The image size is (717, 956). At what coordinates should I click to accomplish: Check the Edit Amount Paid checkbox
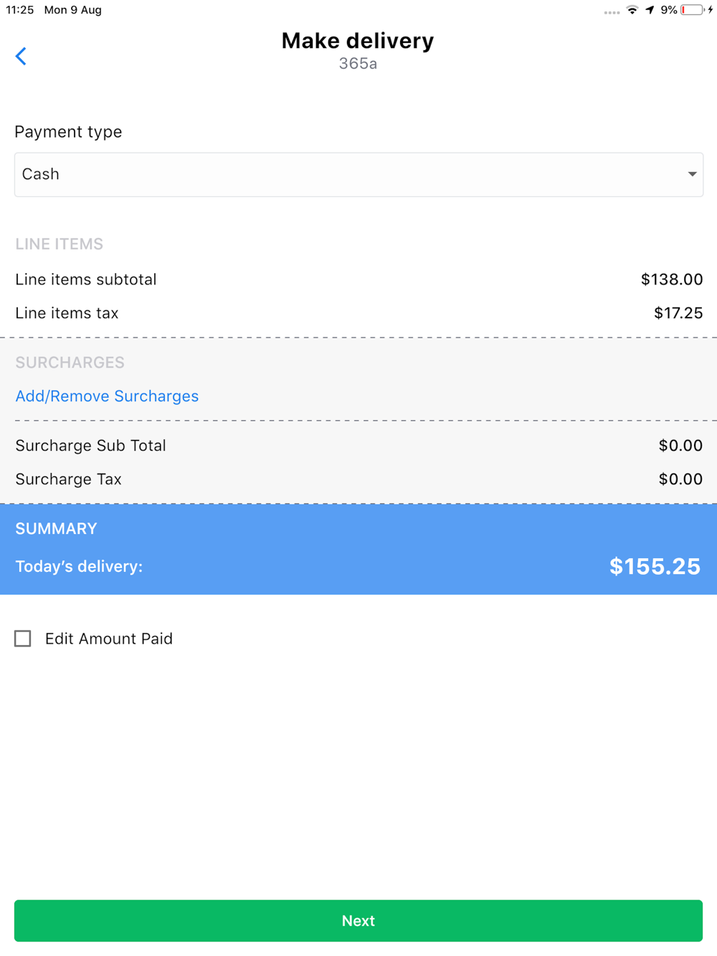click(23, 639)
